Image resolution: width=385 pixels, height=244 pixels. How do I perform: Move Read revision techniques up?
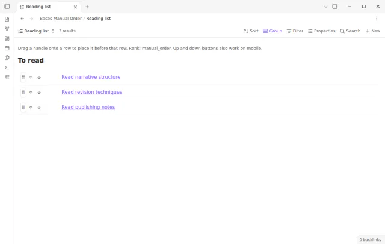pyautogui.click(x=31, y=92)
